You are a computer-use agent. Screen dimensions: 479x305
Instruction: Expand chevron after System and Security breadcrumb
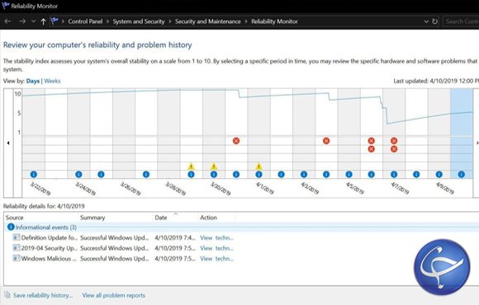point(169,21)
